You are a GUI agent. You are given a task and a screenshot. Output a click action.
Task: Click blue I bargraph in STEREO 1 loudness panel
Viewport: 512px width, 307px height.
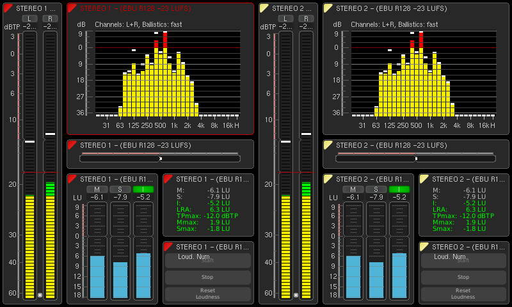[x=143, y=276]
